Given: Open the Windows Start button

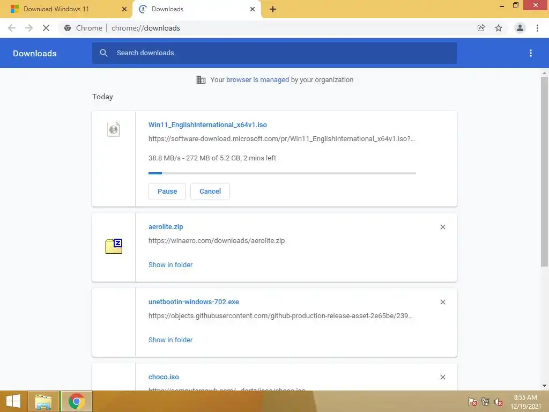Looking at the screenshot, I should [13, 401].
